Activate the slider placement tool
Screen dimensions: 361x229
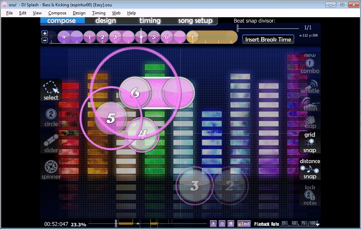click(x=51, y=143)
